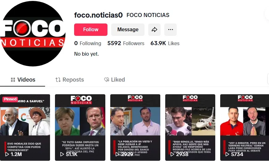The height and width of the screenshot is (161, 269).
Task: Click the Videos grid icon
Action: click(13, 80)
